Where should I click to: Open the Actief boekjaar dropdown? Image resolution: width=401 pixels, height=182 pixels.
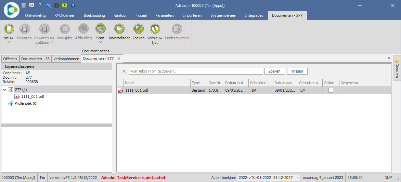click(x=298, y=178)
